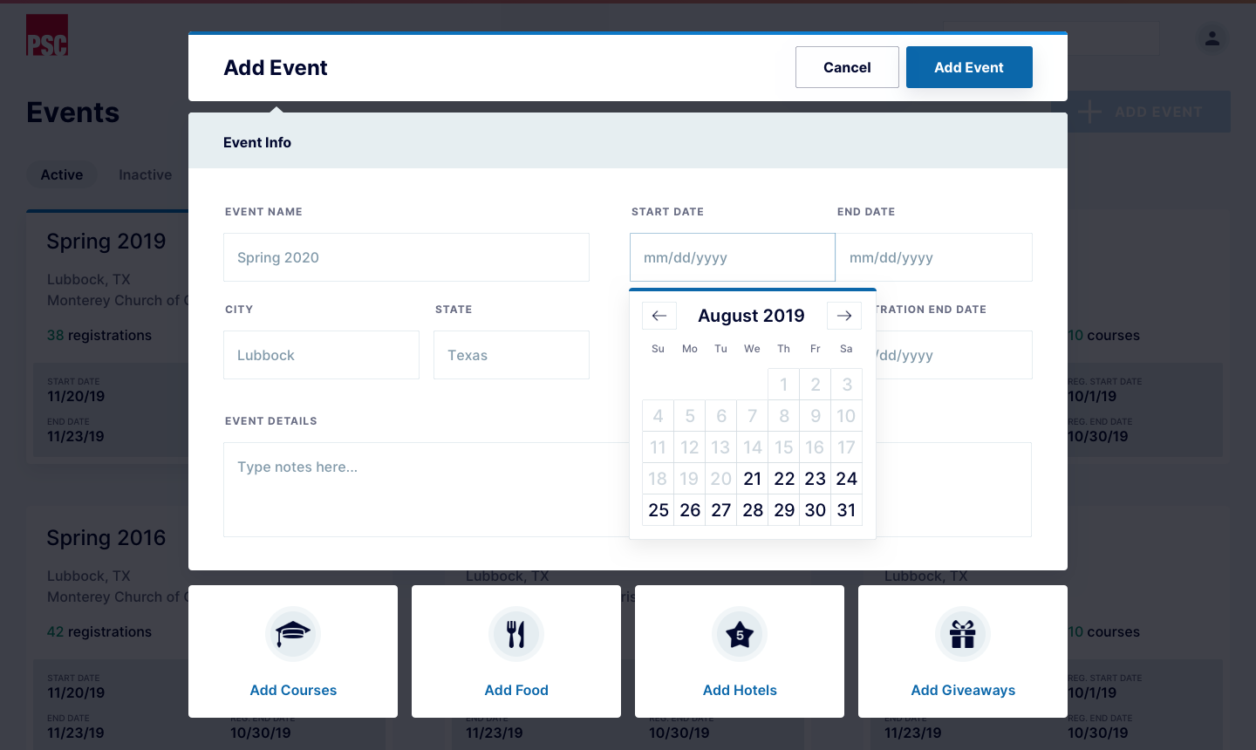Pick August 21 in the calendar
The width and height of the screenshot is (1256, 750).
(x=753, y=479)
